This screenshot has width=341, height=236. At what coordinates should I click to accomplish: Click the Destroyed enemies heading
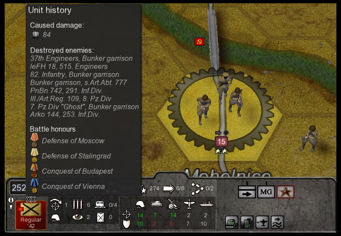tap(62, 50)
